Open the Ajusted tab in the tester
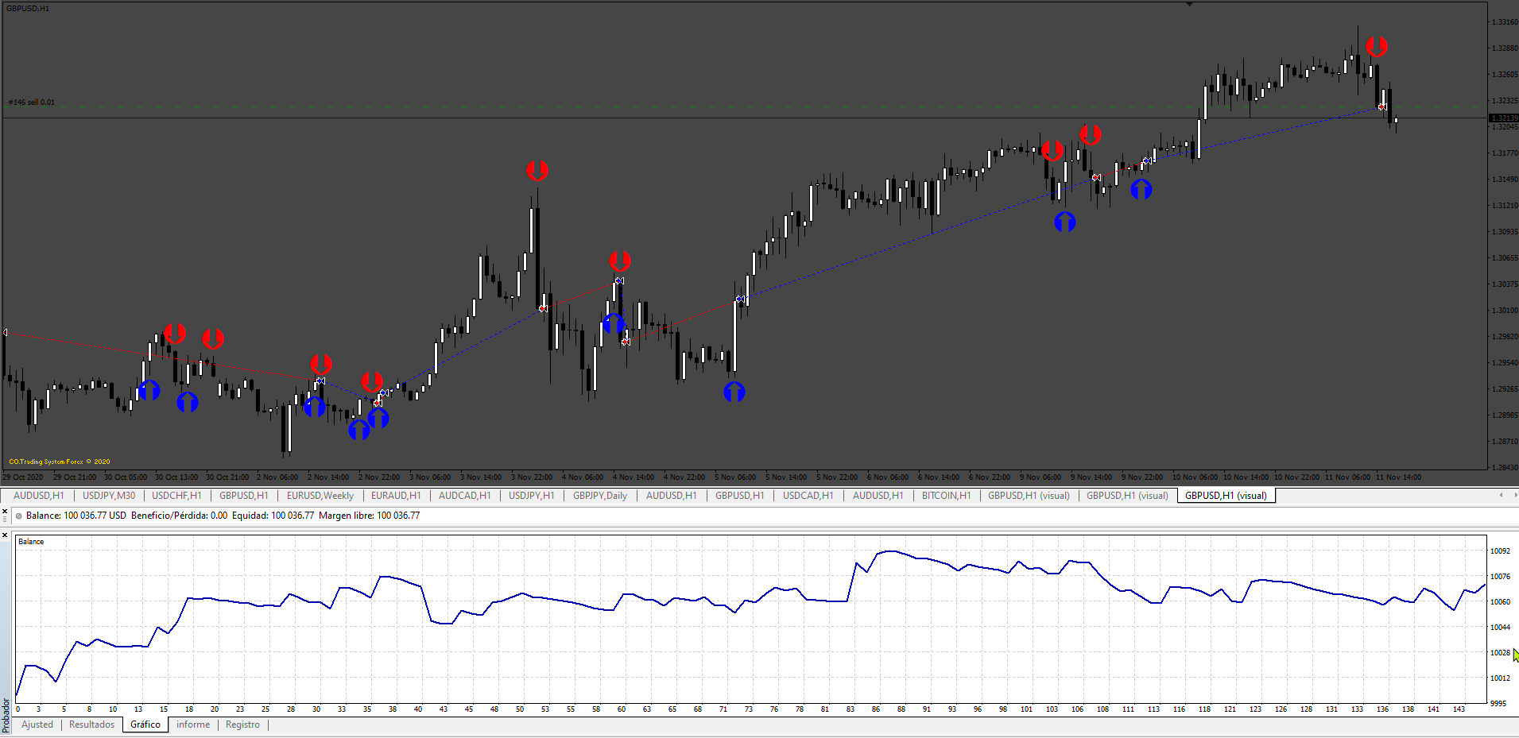1519x738 pixels. pos(37,724)
